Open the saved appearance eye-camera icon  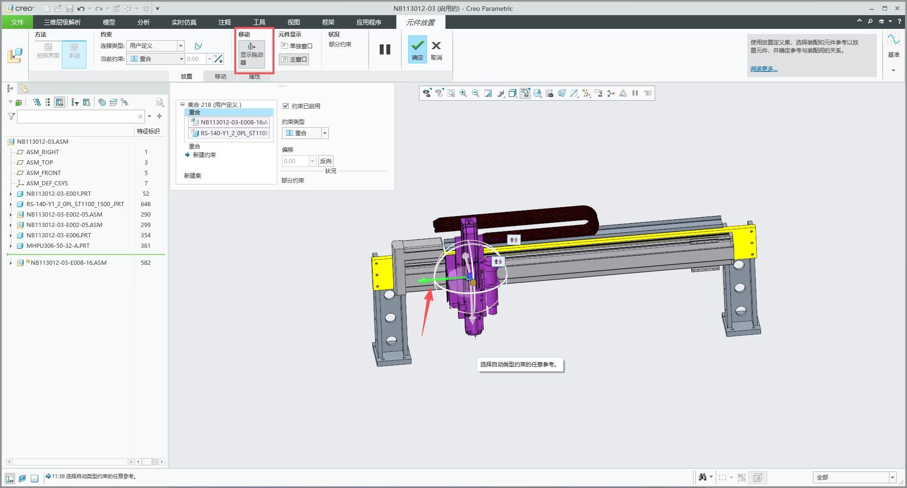click(427, 93)
